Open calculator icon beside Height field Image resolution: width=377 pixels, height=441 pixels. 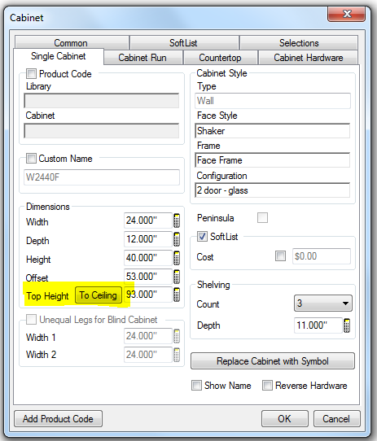tap(177, 258)
